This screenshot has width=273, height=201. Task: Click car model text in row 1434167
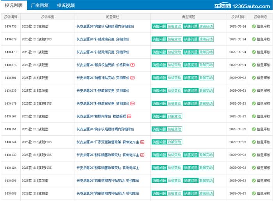point(35,116)
